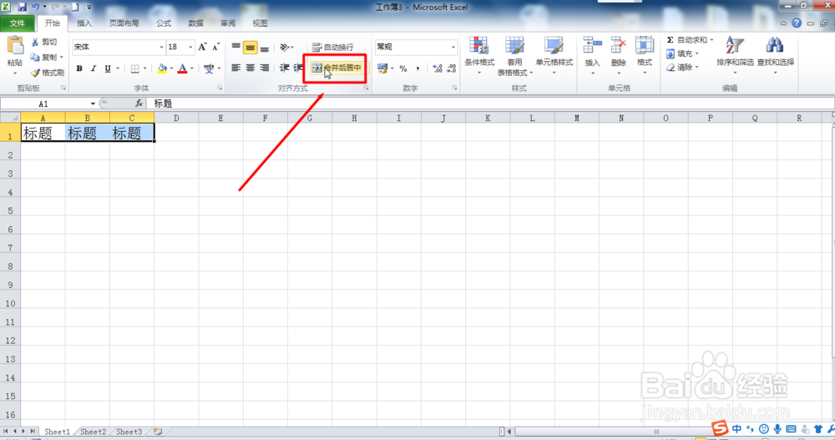Toggle Italic formatting
Screen dimensions: 835x440
(94, 68)
